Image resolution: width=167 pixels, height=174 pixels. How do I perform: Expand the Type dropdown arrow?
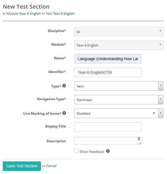point(161,86)
